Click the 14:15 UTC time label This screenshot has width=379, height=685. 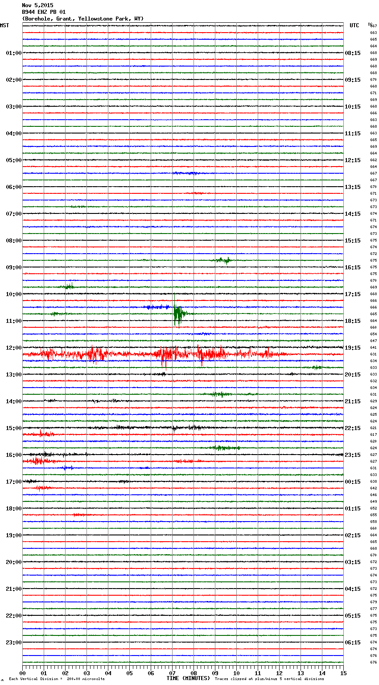pos(353,214)
